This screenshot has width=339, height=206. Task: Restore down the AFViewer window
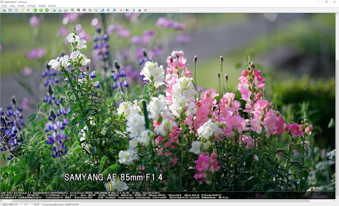[326, 2]
